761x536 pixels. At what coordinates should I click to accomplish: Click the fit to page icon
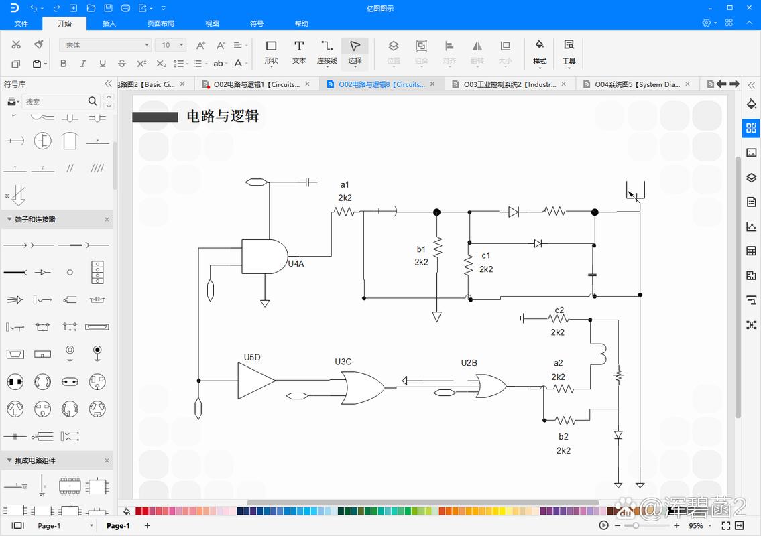(725, 525)
